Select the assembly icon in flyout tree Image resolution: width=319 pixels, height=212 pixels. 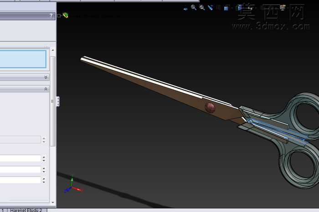coord(66,15)
